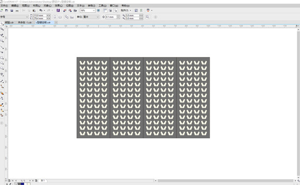The height and width of the screenshot is (185, 300).
Task: Add page button at end of navigator
Action: click(36, 180)
